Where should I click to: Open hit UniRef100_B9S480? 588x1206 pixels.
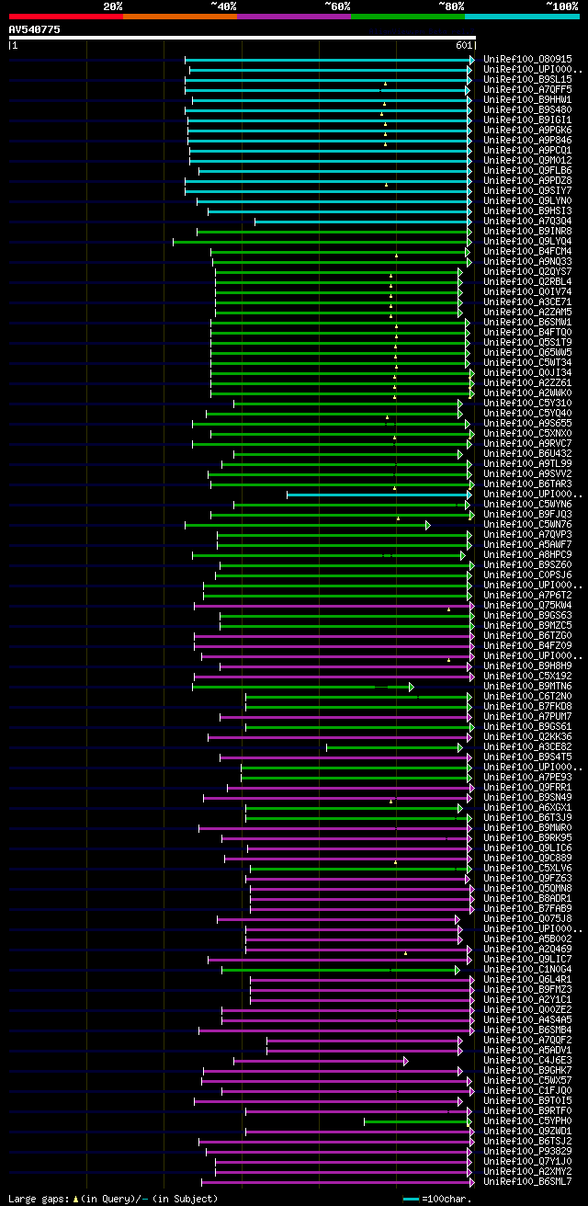(x=527, y=109)
